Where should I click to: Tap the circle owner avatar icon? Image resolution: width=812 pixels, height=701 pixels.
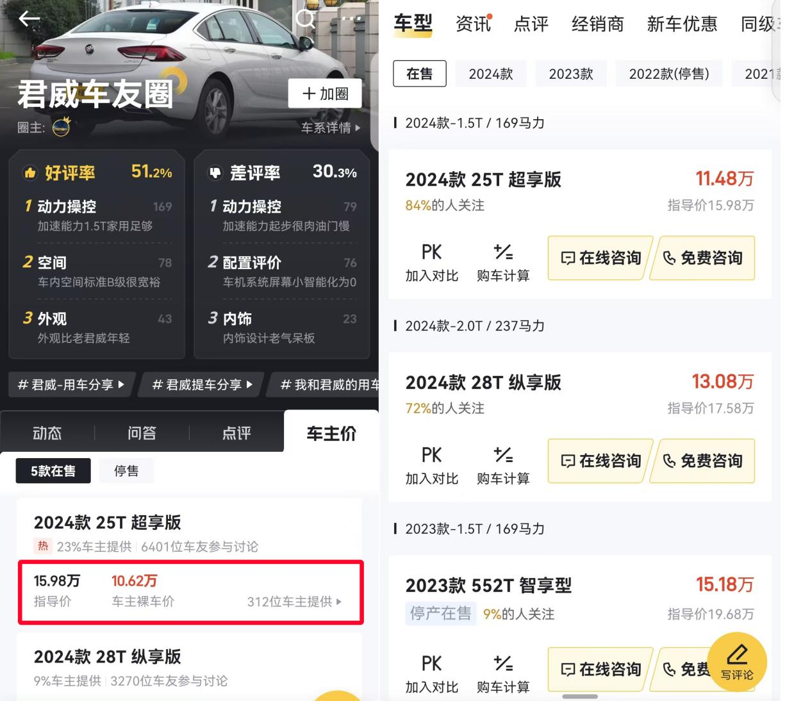61,127
